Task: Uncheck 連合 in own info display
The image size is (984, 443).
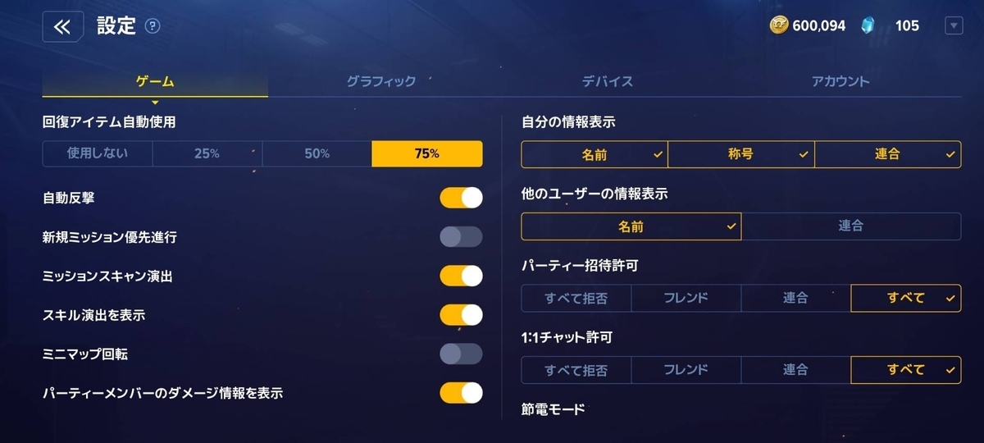Action: tap(887, 154)
